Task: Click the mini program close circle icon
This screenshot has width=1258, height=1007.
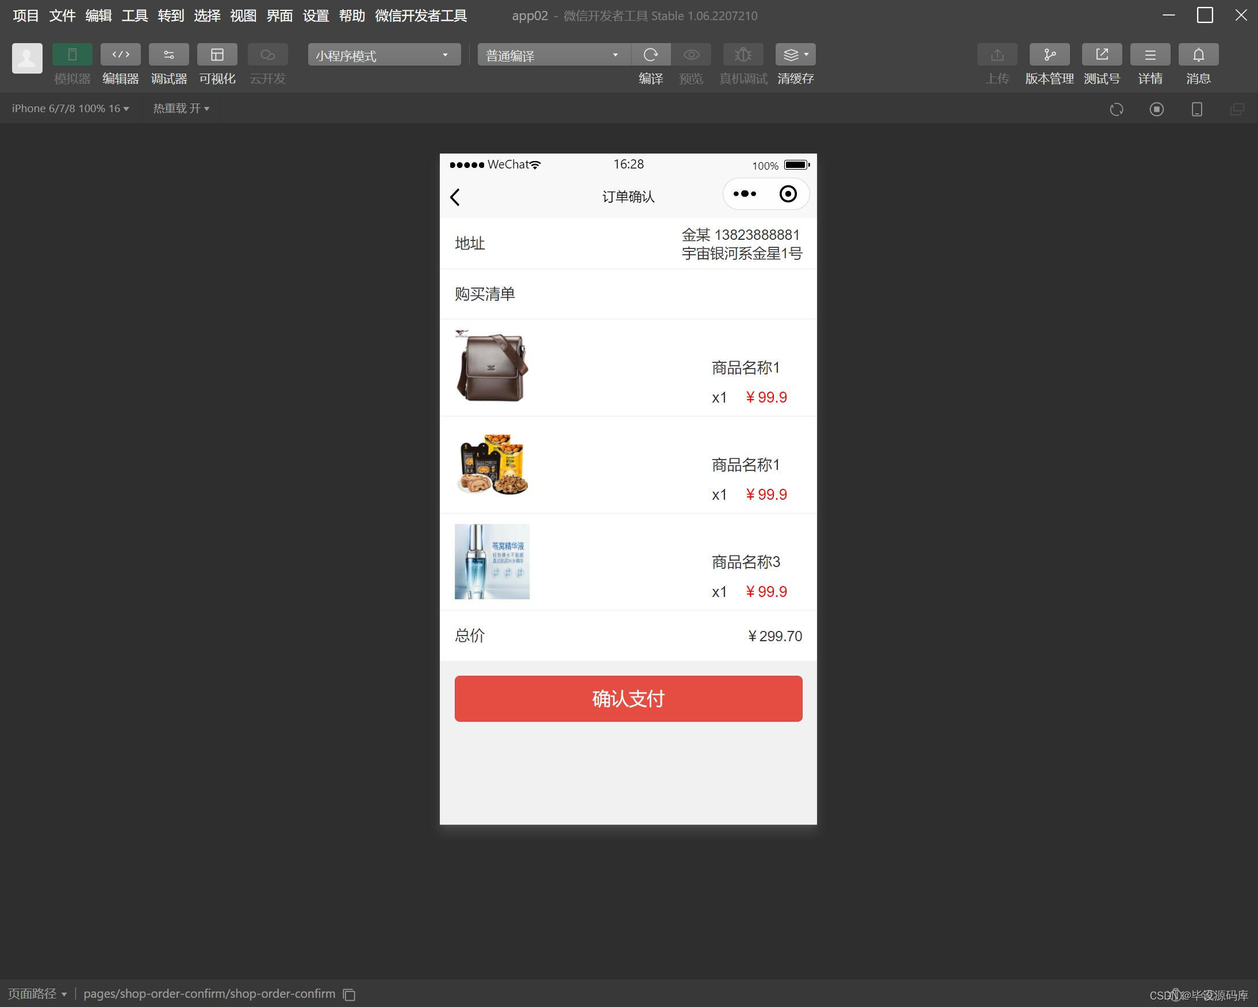Action: [788, 194]
